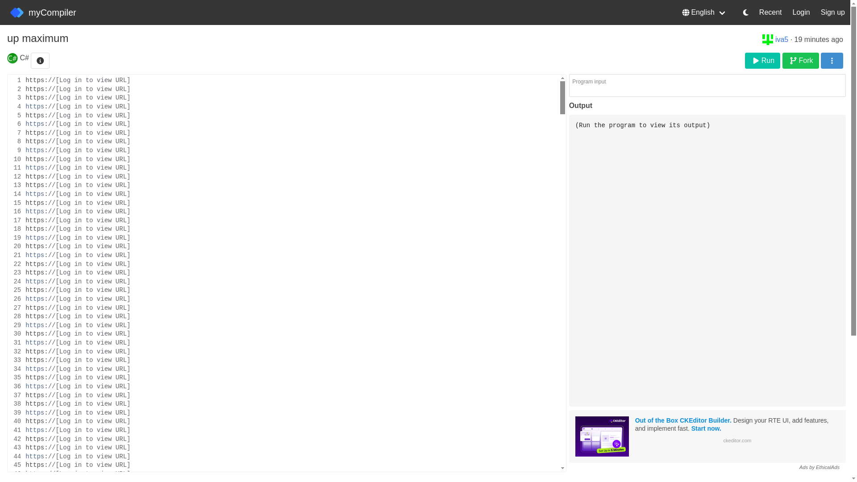Click the up maximum title

(x=38, y=38)
